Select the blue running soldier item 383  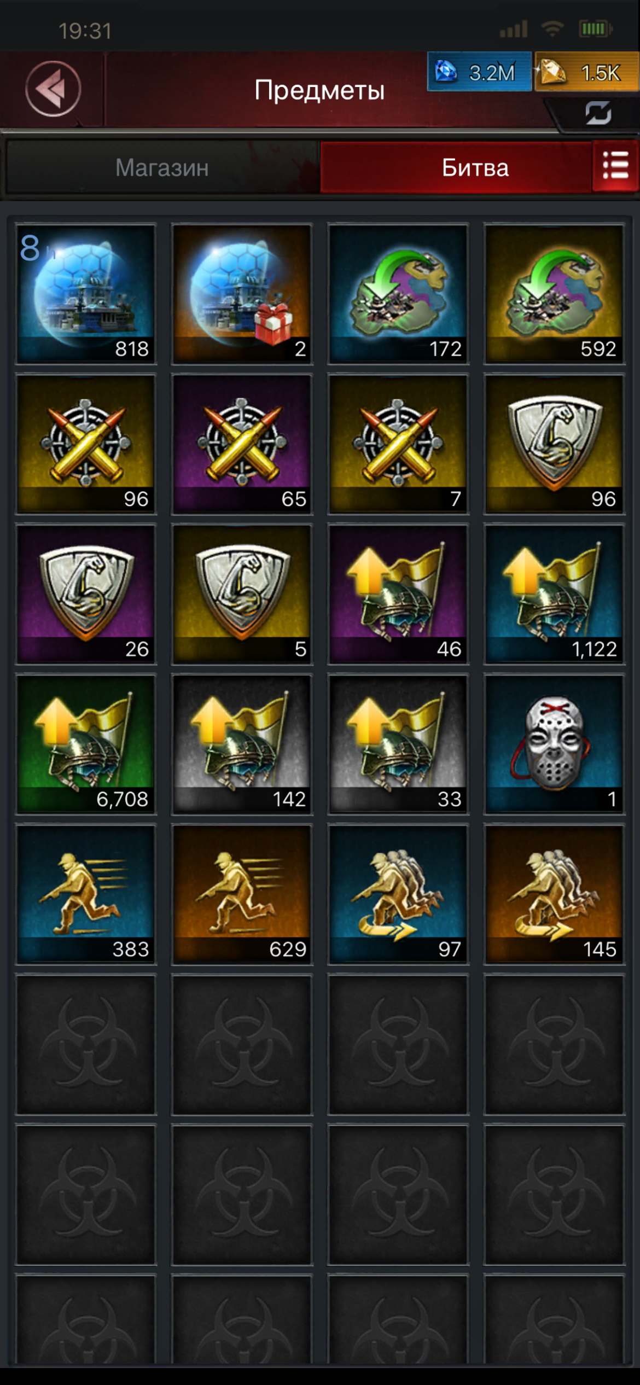pyautogui.click(x=86, y=894)
